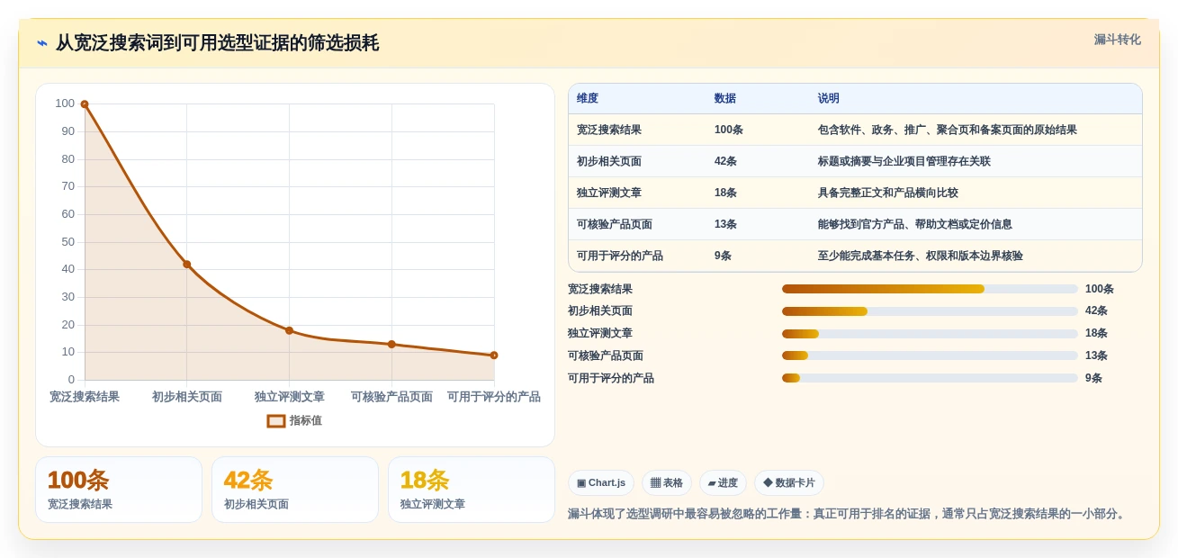Viewport: 1178px width, 558px height.
Task: Click the 9条 value beside progress bar
Action: click(1093, 378)
